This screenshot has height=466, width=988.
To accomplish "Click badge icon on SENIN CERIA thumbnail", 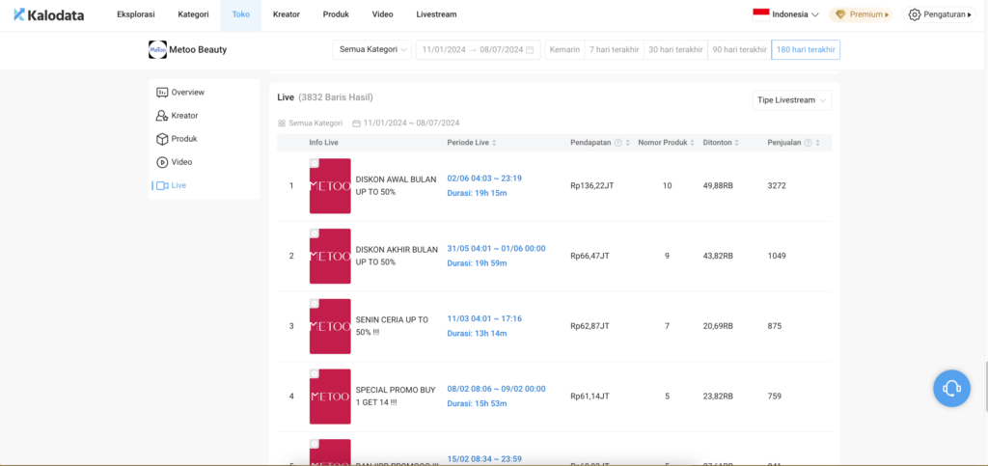I will pos(315,304).
